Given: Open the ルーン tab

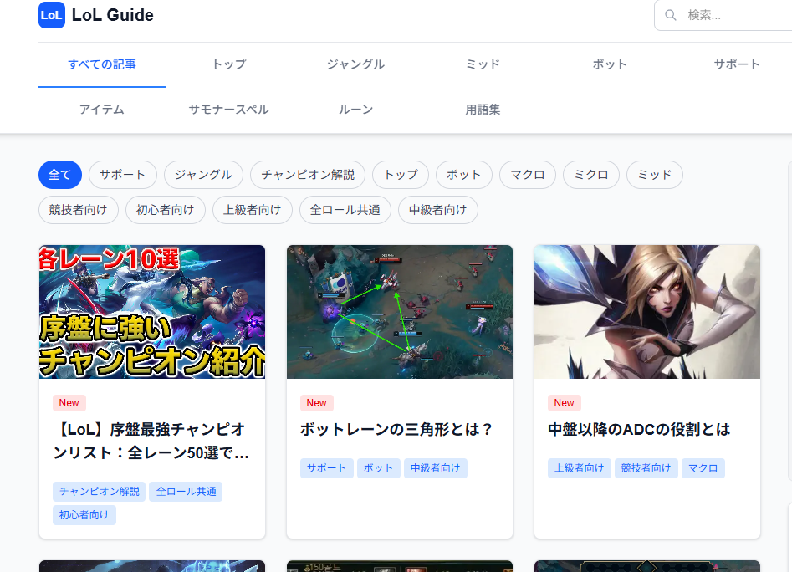Looking at the screenshot, I should coord(355,110).
